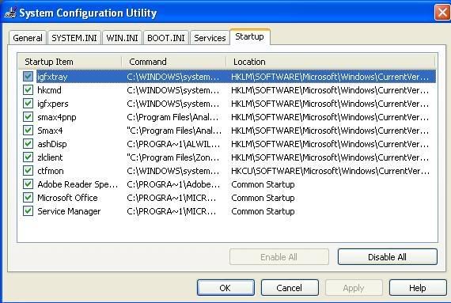The image size is (451, 303).
Task: Open the SYSTEM.INI tab
Action: point(74,38)
